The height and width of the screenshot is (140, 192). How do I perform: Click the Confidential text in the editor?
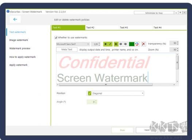click(104, 62)
